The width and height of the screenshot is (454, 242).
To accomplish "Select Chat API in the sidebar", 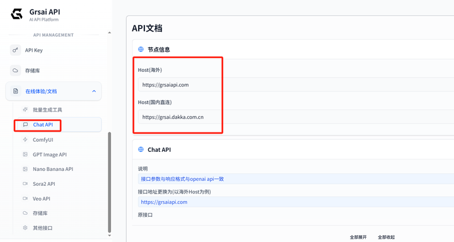I will click(59, 125).
